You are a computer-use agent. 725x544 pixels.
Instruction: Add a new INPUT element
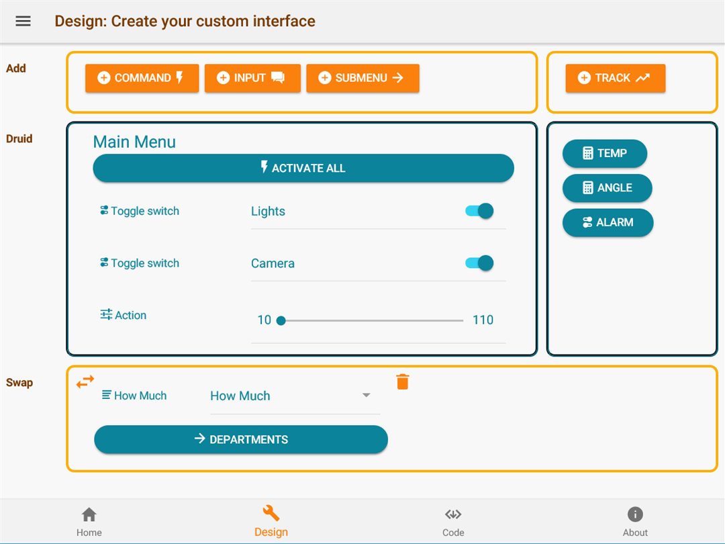252,78
